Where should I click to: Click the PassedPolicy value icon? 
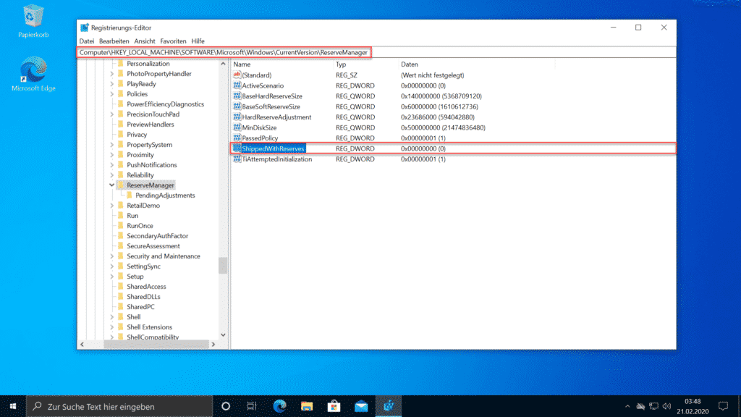(237, 138)
